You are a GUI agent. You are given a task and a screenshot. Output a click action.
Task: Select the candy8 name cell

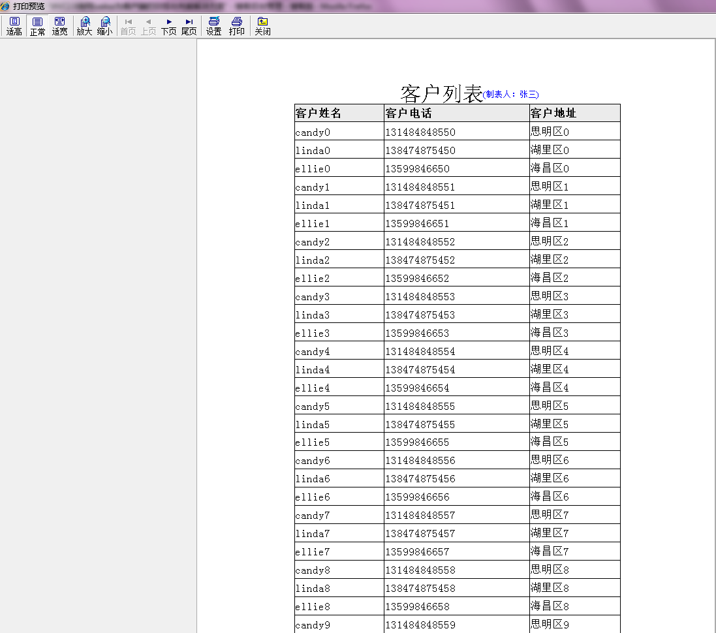pyautogui.click(x=339, y=570)
